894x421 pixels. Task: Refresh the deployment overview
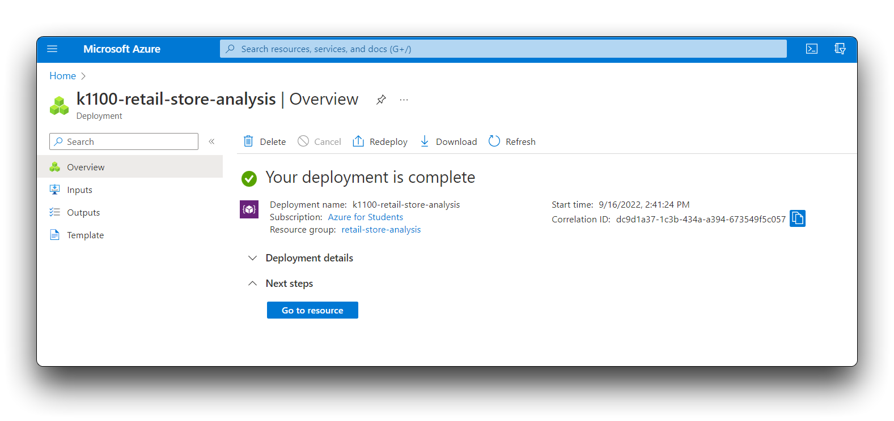pos(512,141)
